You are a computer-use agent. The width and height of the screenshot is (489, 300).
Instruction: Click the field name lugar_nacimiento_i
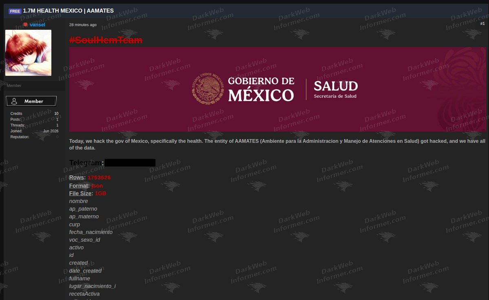93,286
